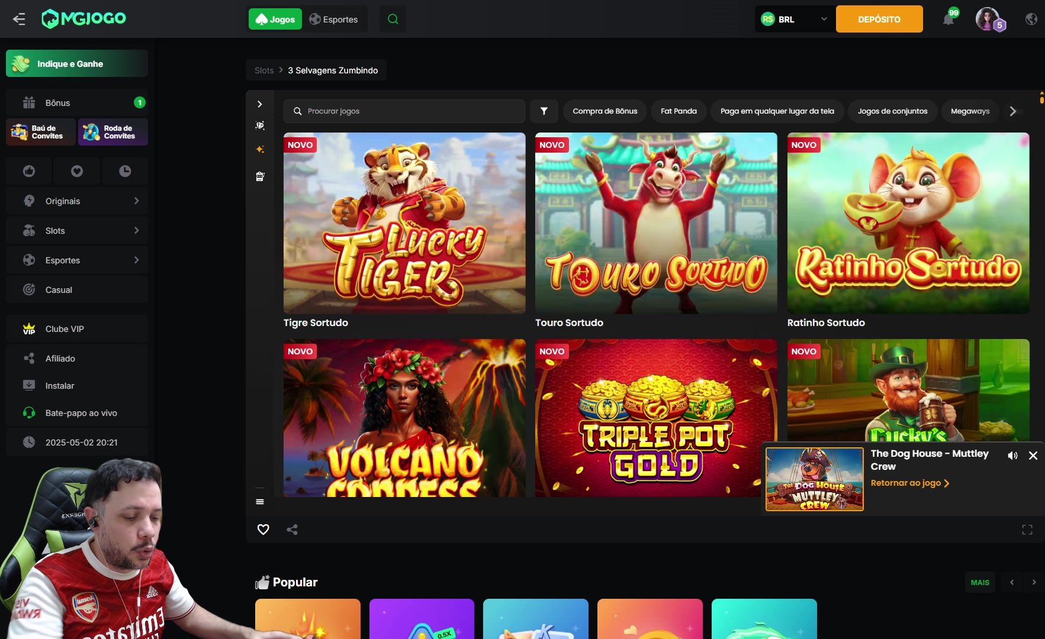Click the hamburger lines icon in the game side panel

click(259, 502)
